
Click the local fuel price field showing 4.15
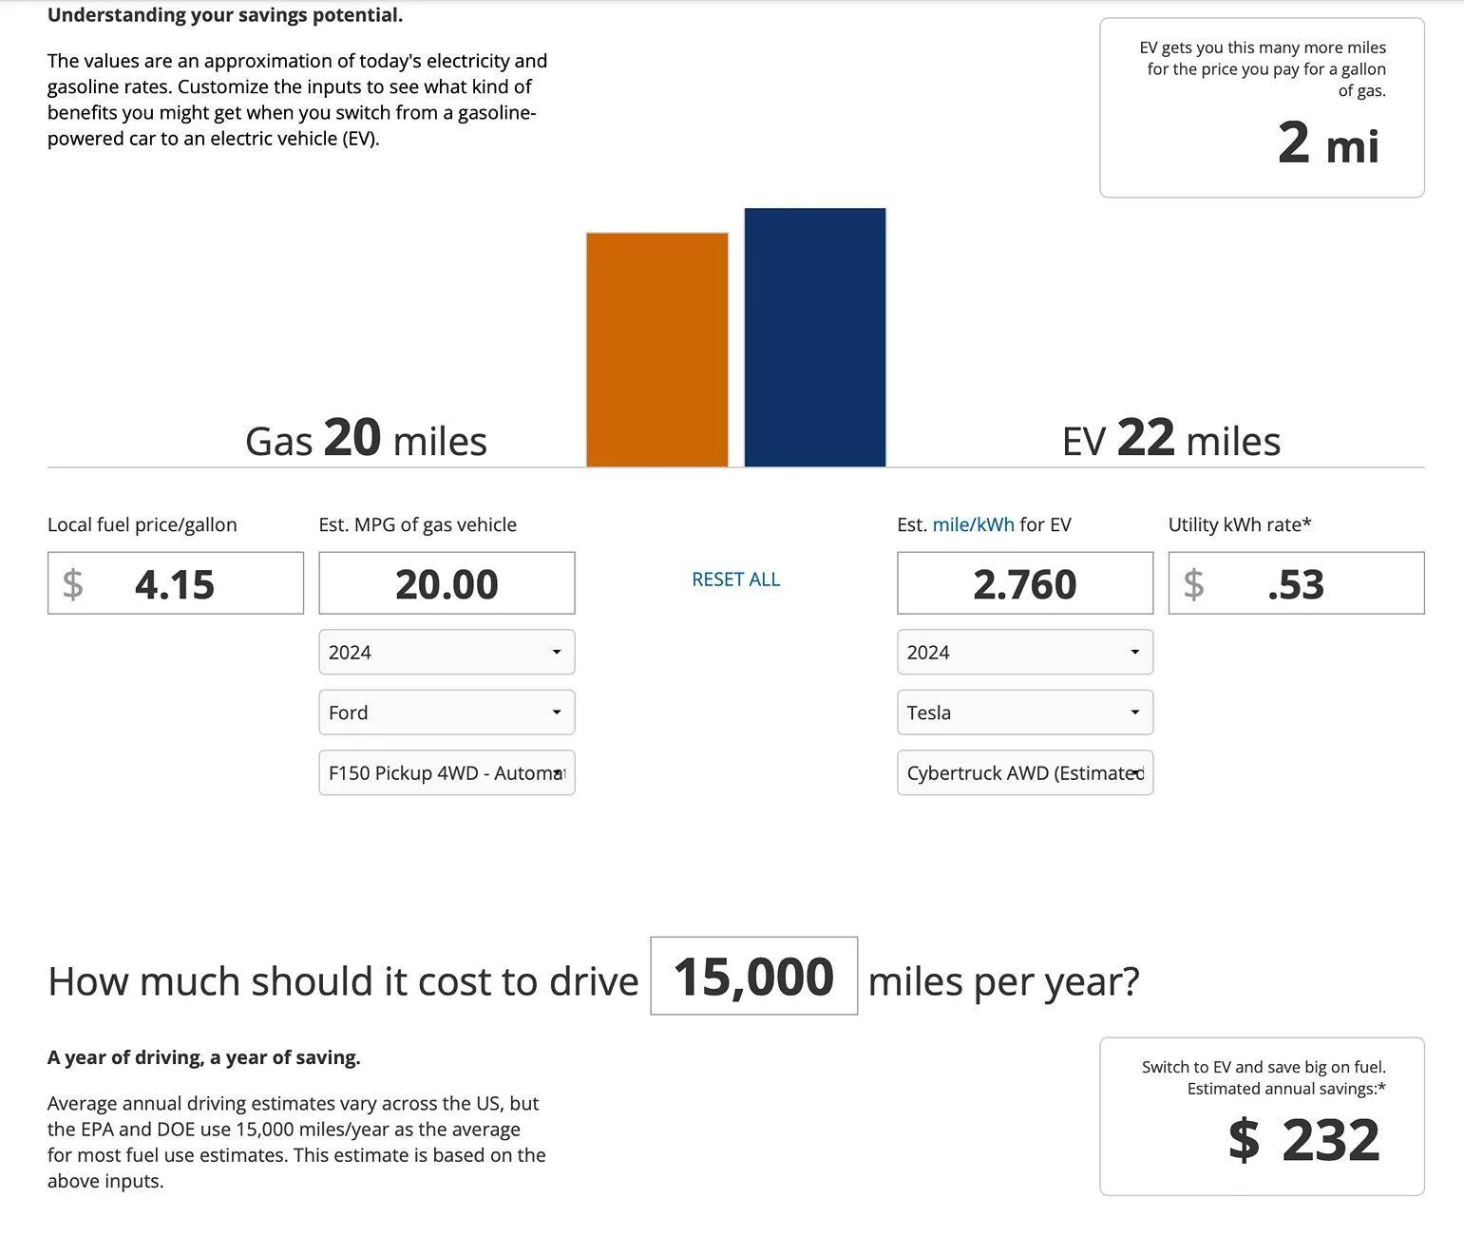[176, 583]
